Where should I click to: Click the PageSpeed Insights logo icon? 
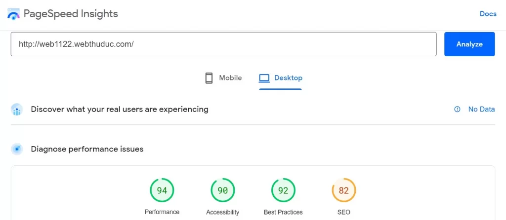13,14
